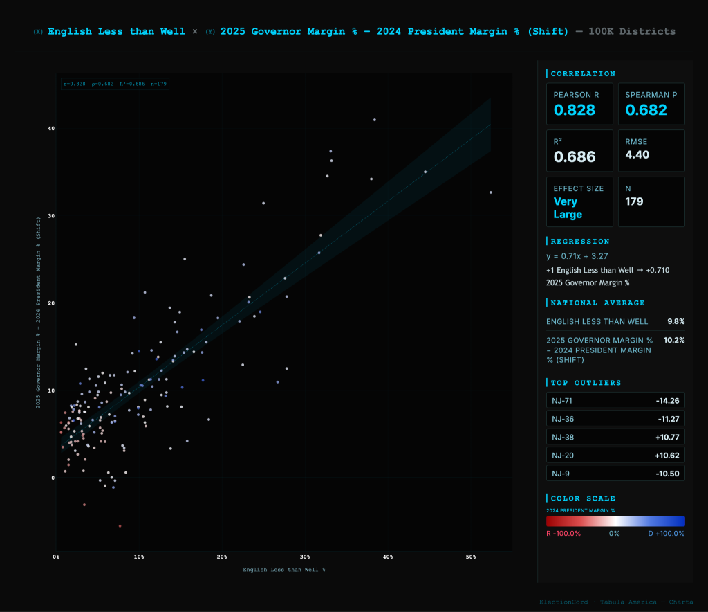Click the "TOP OUTLIERS" section header
The width and height of the screenshot is (708, 612).
coord(586,383)
